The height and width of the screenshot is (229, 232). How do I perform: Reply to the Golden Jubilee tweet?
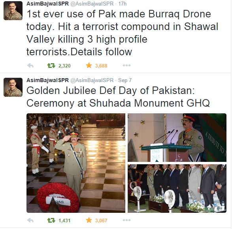pos(30,220)
